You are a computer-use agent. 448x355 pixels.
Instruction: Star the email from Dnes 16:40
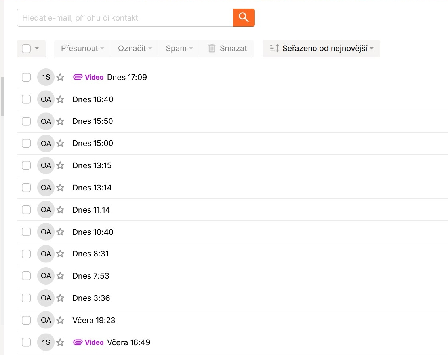[x=60, y=99]
